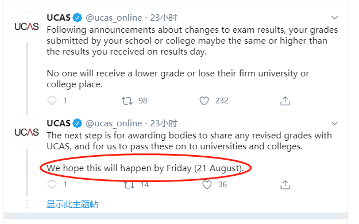Reply to the first UCAS tweet
The image size is (359, 224).
click(x=52, y=101)
